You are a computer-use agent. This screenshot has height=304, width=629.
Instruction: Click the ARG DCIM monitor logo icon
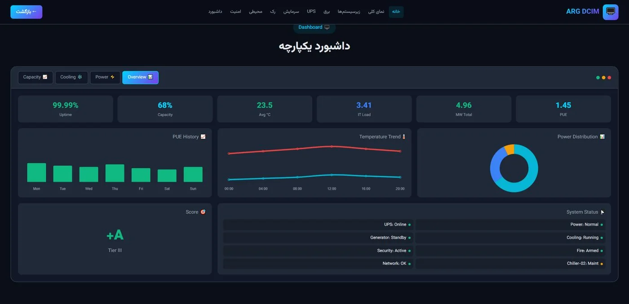click(611, 12)
